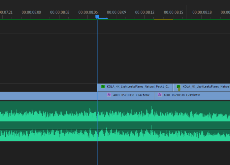Click the 00:00:08:03 timecode on the ruler
This screenshot has width=230, height=165.
click(60, 12)
